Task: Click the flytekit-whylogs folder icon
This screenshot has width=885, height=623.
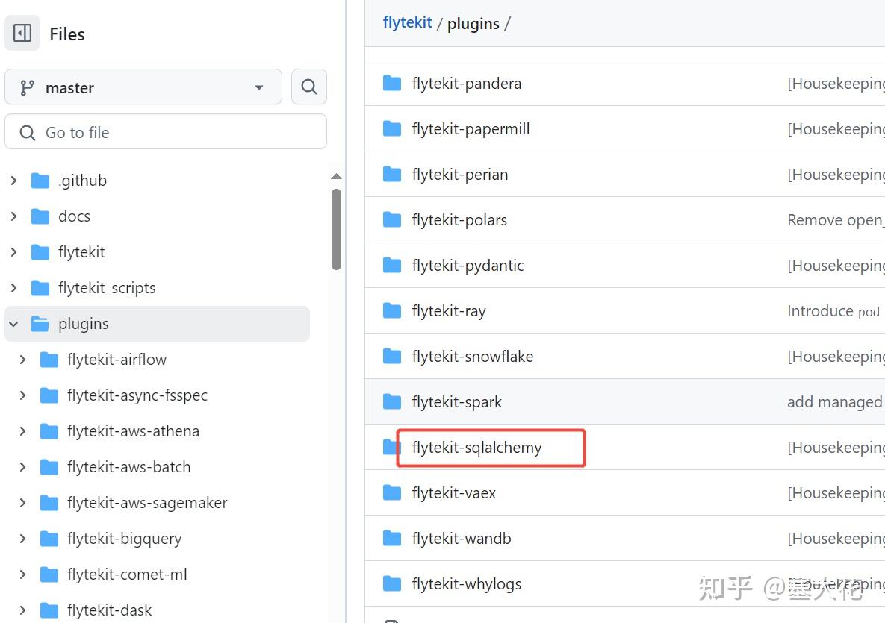Action: click(x=391, y=583)
